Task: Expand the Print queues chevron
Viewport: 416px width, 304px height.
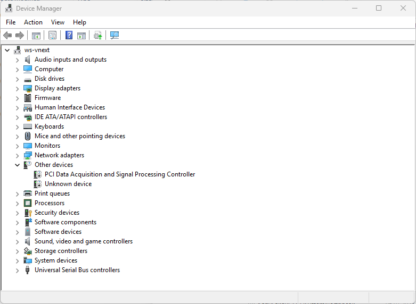Action: [17, 194]
